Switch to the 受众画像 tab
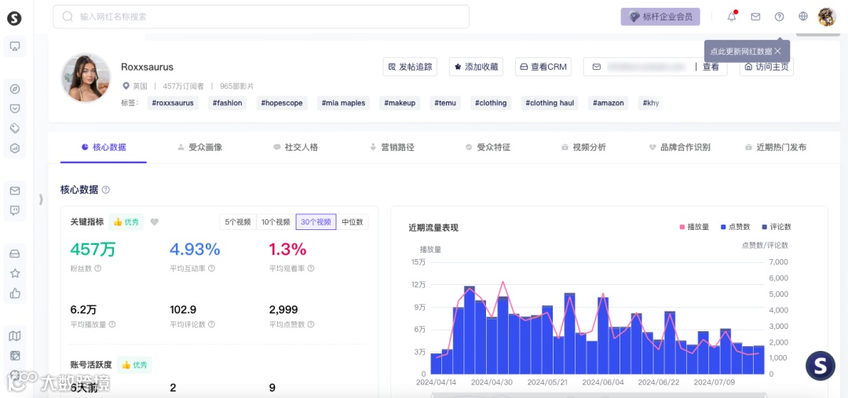 (x=200, y=147)
